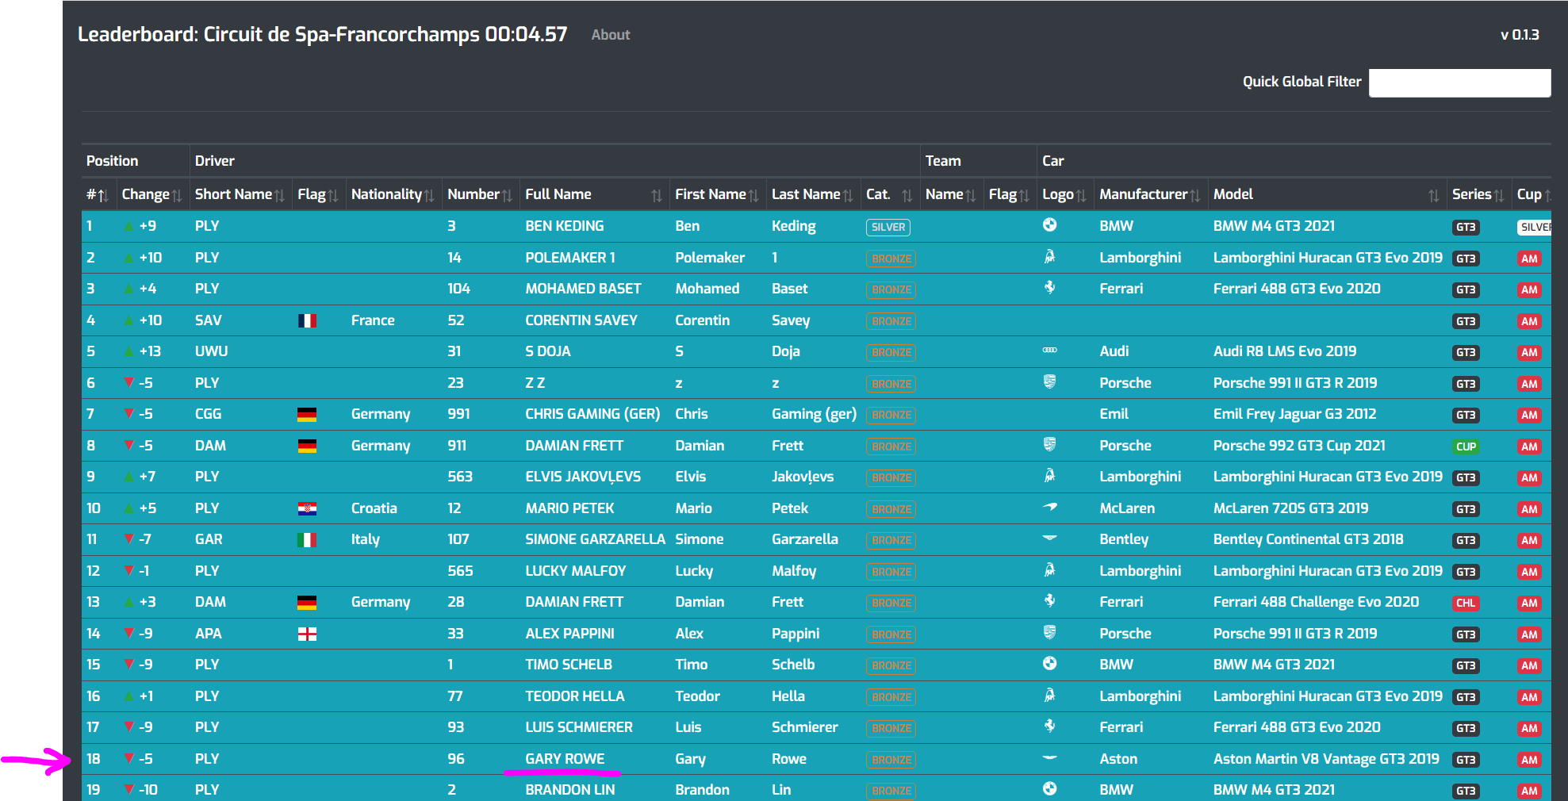
Task: Sort by First Name column header
Action: [717, 194]
